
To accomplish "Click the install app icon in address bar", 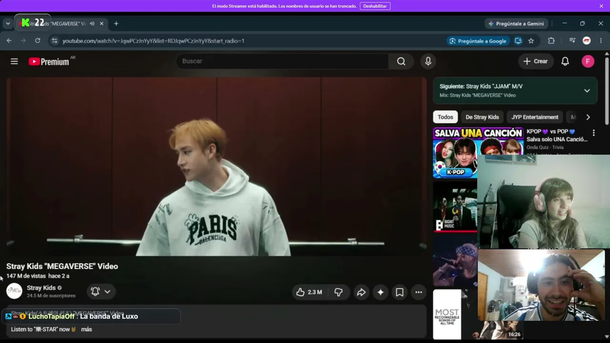I will [518, 41].
